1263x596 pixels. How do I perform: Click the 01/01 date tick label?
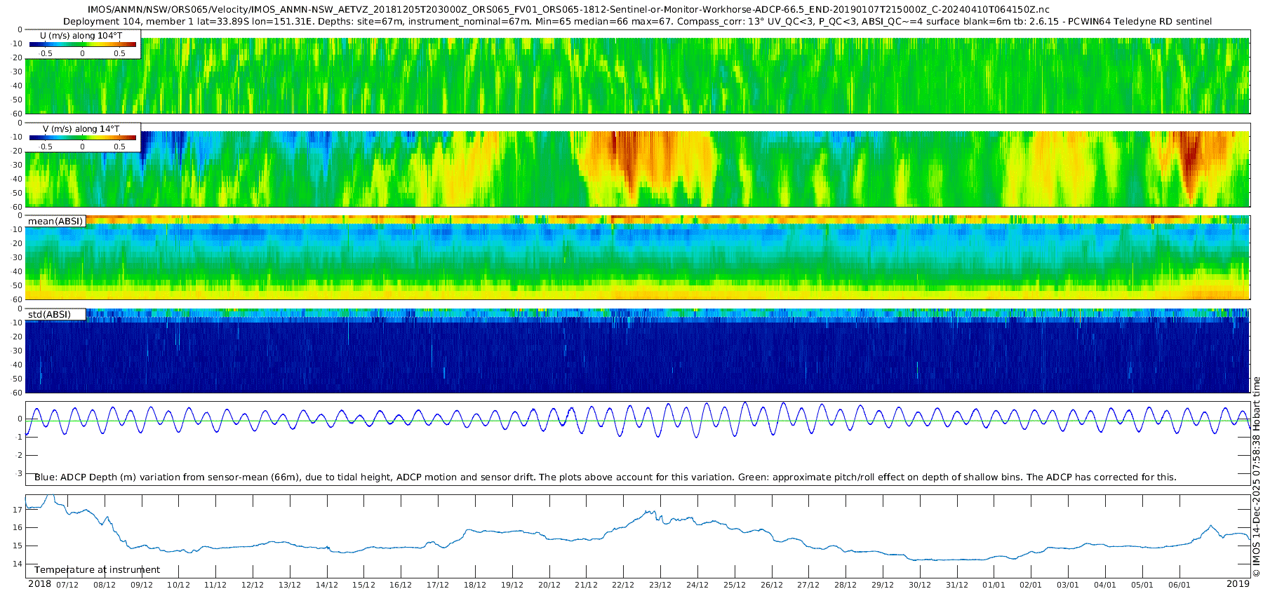pyautogui.click(x=994, y=585)
